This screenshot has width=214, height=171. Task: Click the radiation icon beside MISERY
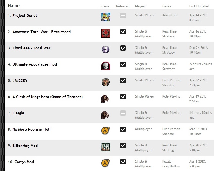point(106,82)
